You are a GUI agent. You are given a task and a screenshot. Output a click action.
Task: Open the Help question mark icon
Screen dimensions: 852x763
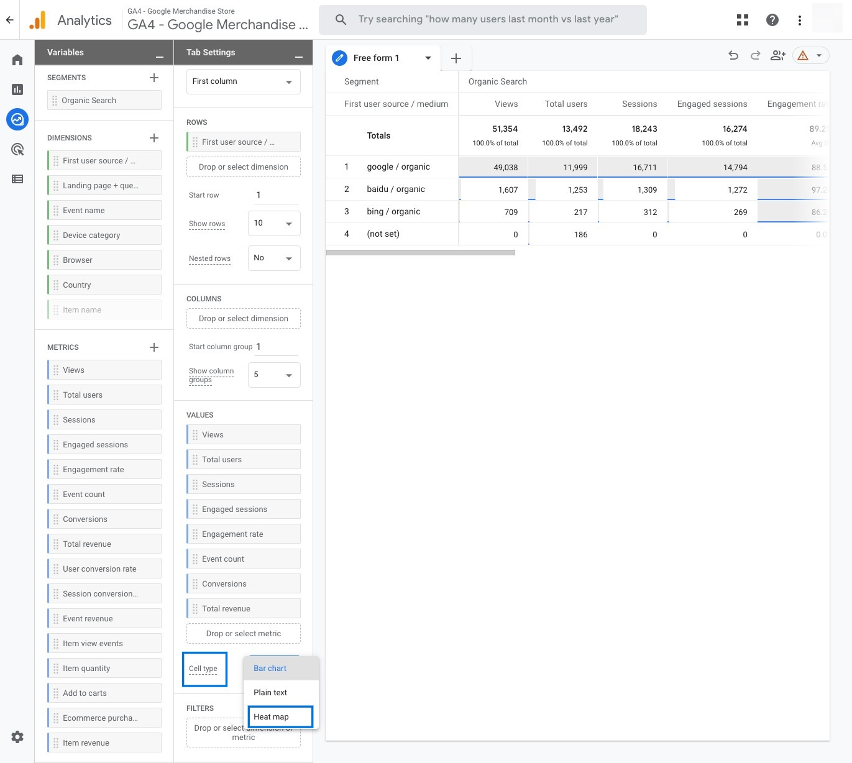tap(772, 20)
